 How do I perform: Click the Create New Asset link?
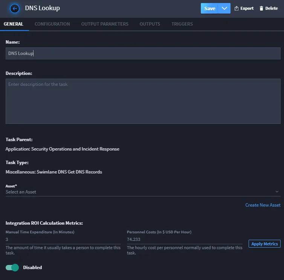(x=263, y=205)
